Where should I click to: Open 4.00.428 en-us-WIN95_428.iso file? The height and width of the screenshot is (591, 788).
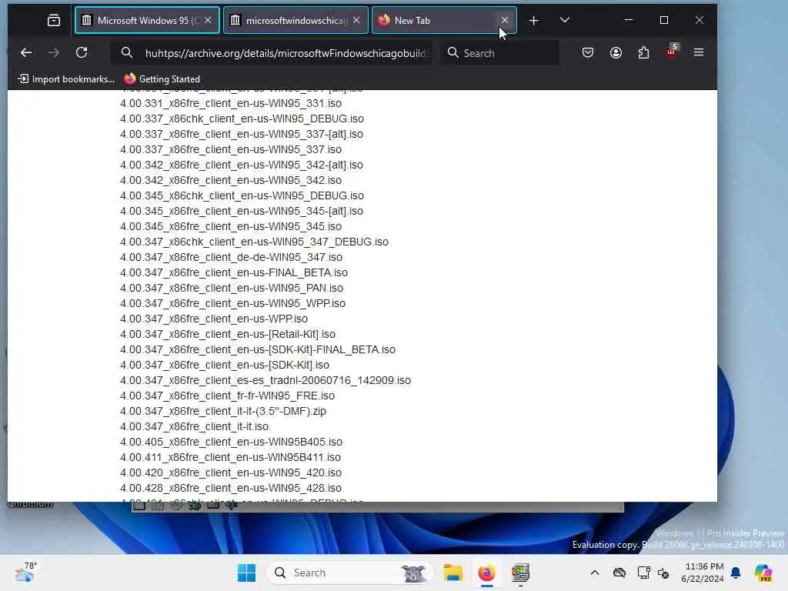pyautogui.click(x=231, y=488)
